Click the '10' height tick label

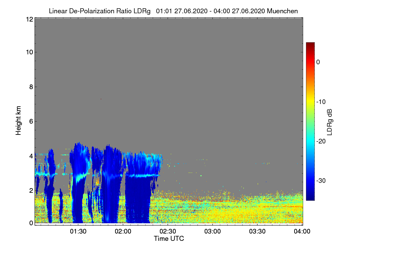29,52
